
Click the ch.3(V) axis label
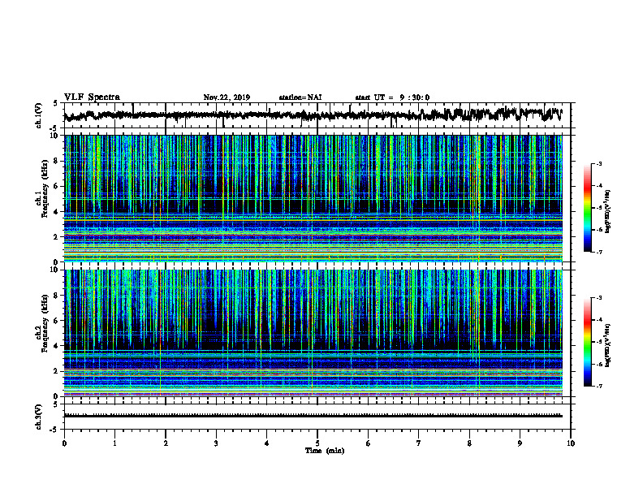(x=38, y=417)
